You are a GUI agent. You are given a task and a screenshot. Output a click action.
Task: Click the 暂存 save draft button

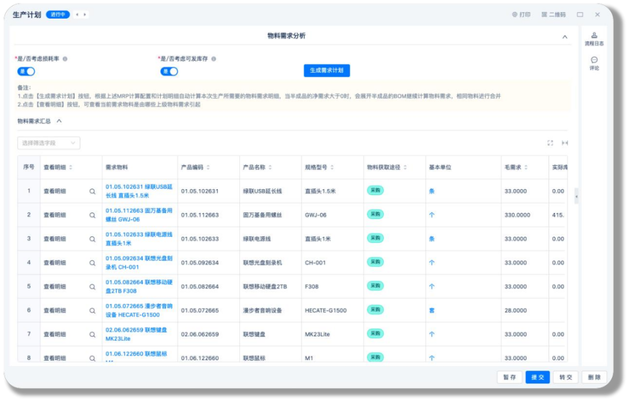coord(510,377)
